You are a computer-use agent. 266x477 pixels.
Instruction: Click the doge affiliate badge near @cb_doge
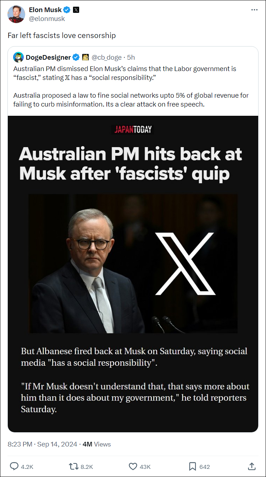coord(85,57)
